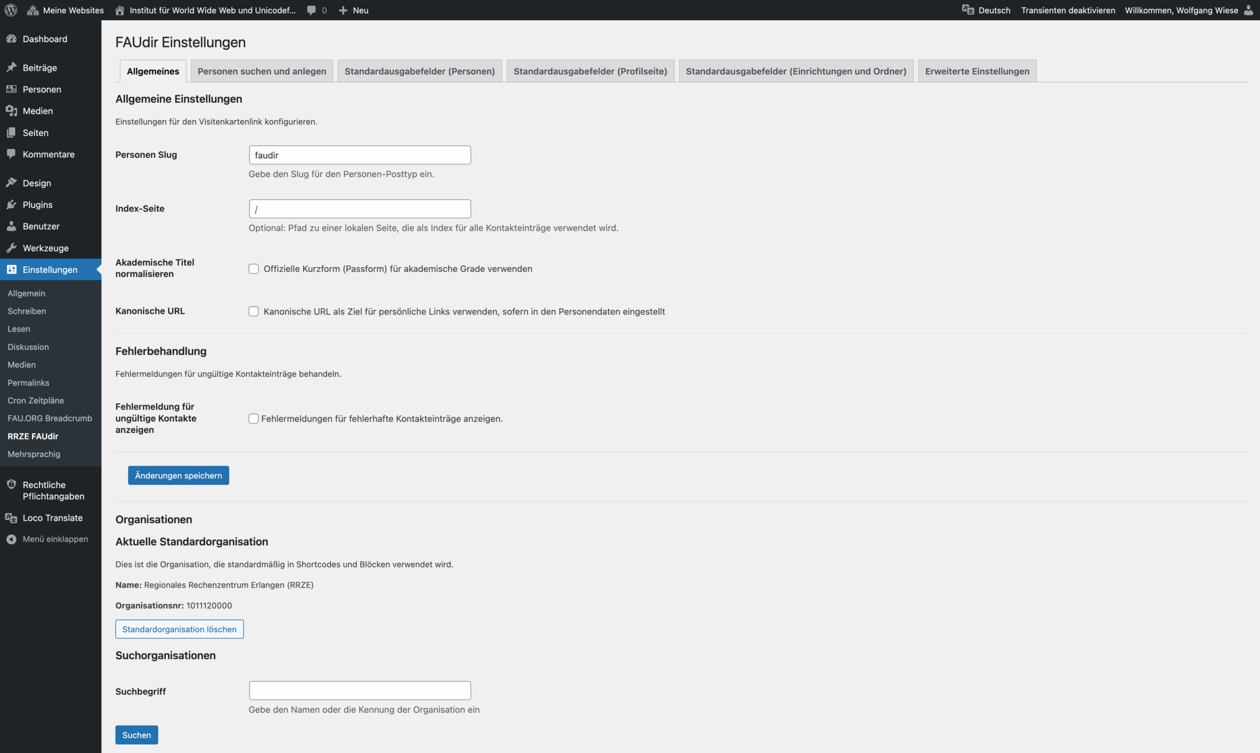Click the Benutzer person icon
The image size is (1260, 753).
(11, 226)
